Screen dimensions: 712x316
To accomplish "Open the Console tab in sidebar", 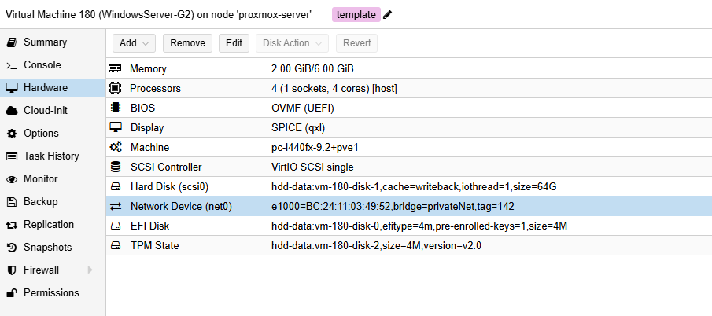I will point(42,65).
